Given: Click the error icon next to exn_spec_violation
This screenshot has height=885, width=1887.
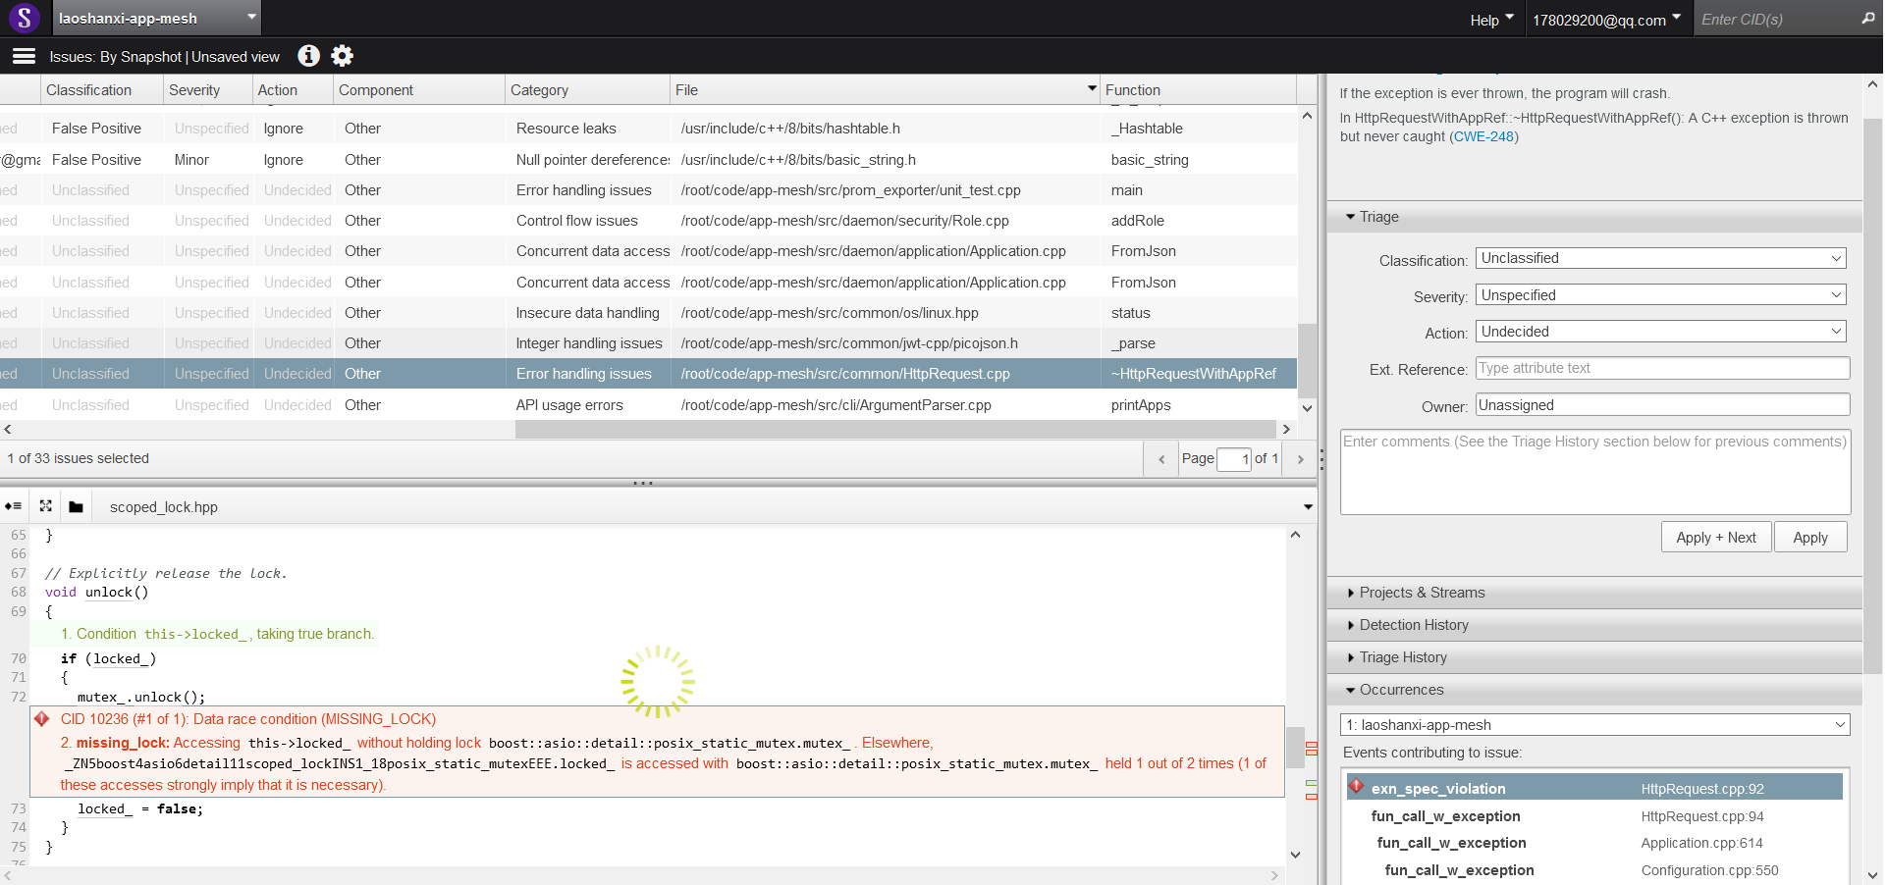Looking at the screenshot, I should point(1358,787).
